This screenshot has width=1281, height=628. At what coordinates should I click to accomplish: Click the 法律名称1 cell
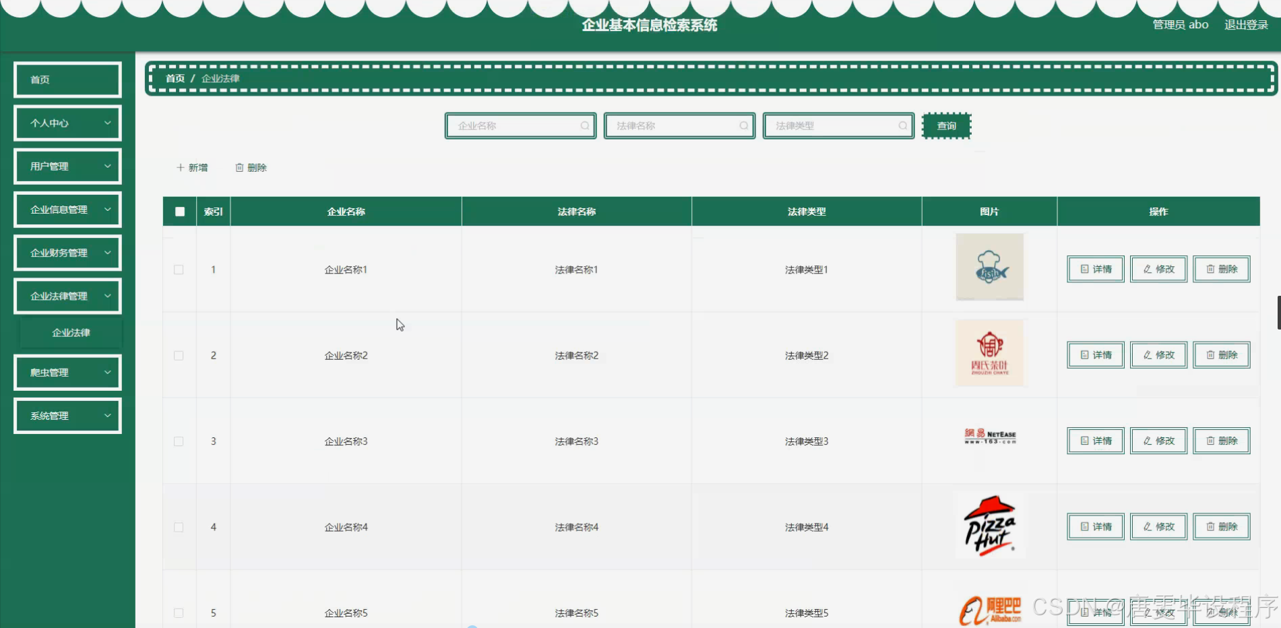pyautogui.click(x=577, y=270)
